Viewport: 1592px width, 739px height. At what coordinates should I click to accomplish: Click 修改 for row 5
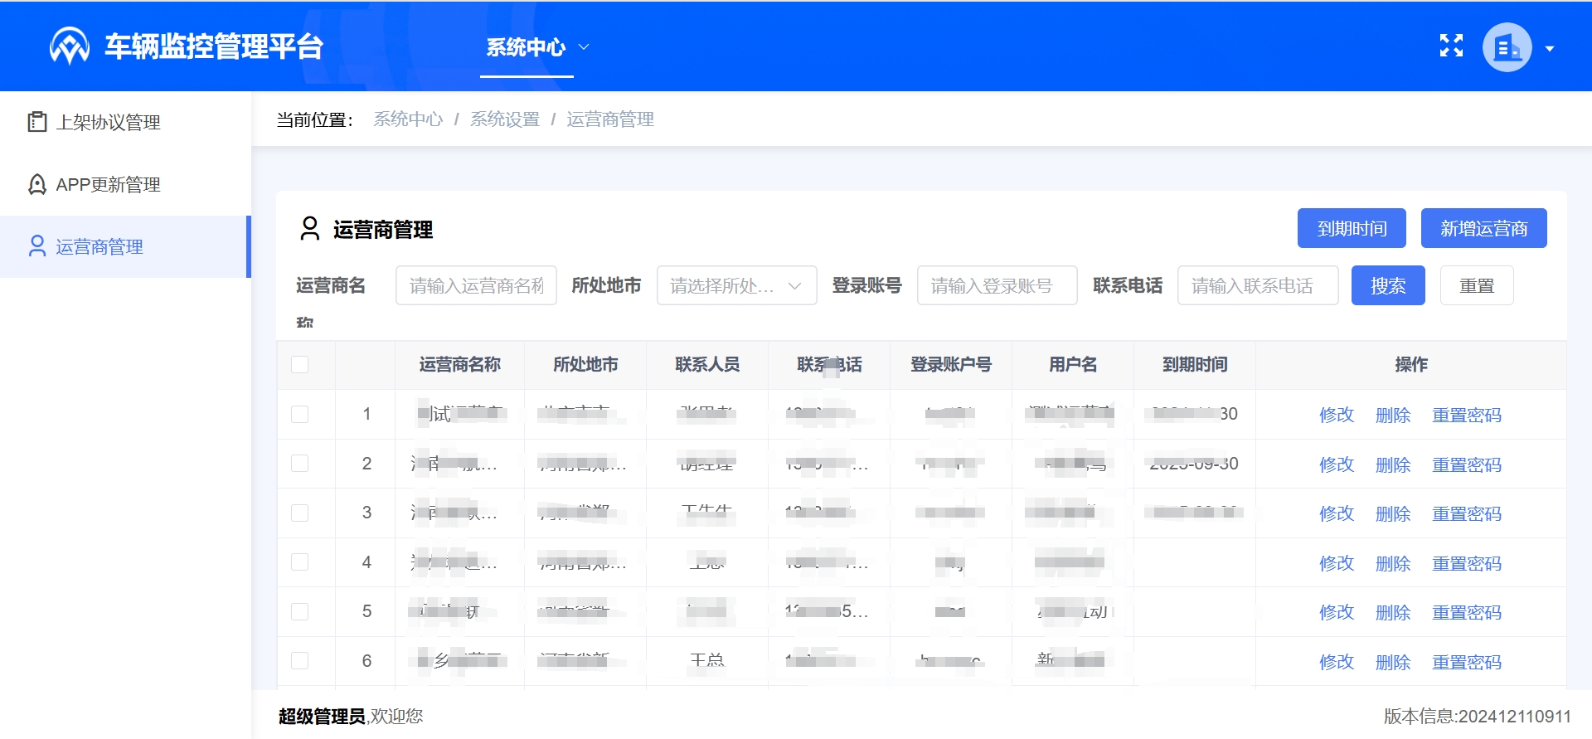pos(1337,612)
